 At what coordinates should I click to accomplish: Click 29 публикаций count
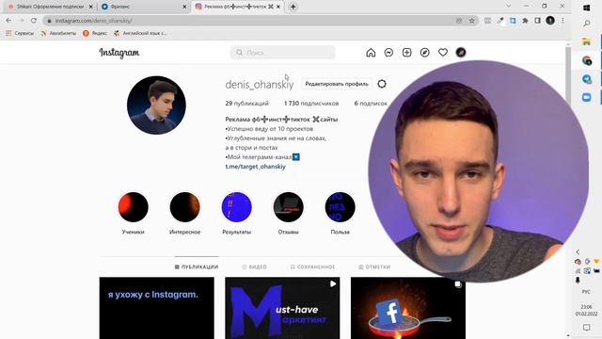tap(246, 104)
